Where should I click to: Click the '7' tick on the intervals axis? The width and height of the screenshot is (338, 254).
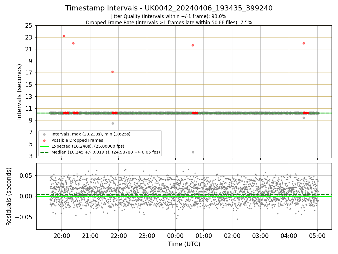pyautogui.click(x=31, y=132)
